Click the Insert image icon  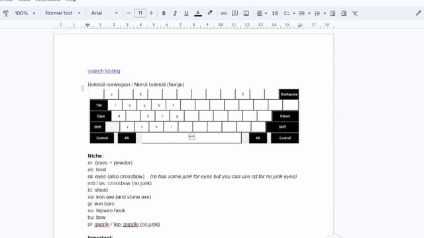pyautogui.click(x=246, y=13)
